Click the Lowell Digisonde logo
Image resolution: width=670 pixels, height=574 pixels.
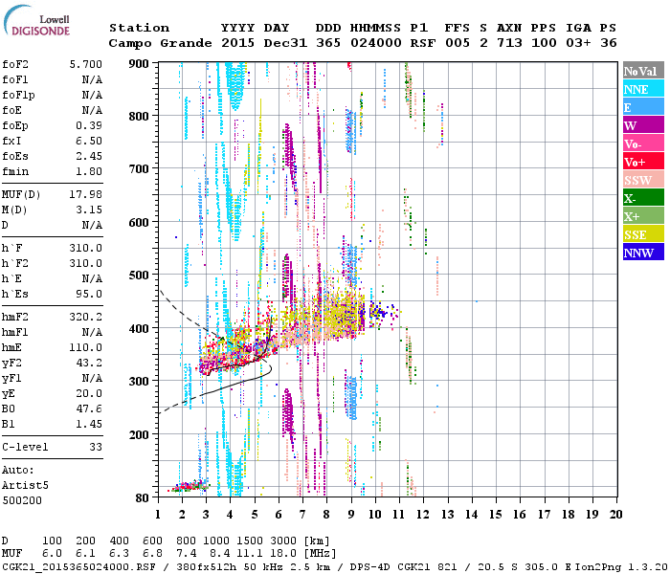pos(36,21)
